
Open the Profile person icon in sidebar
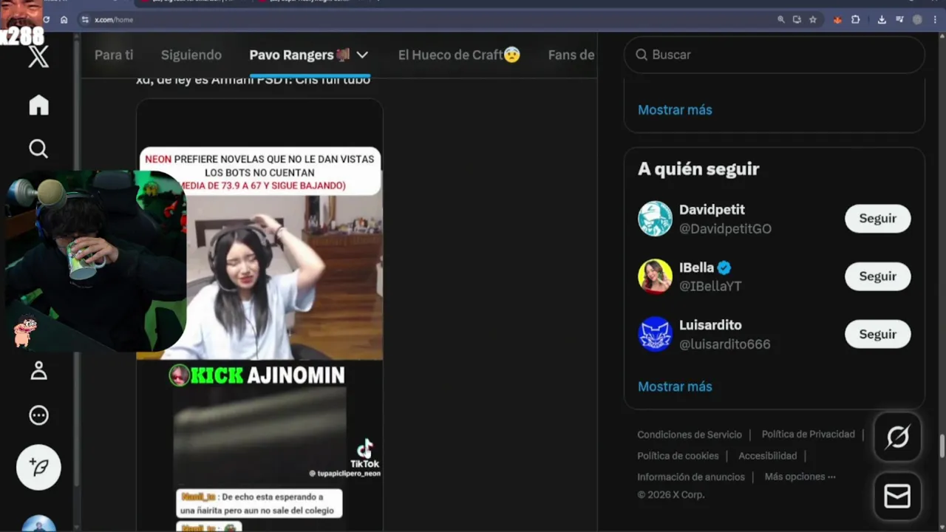(x=38, y=371)
